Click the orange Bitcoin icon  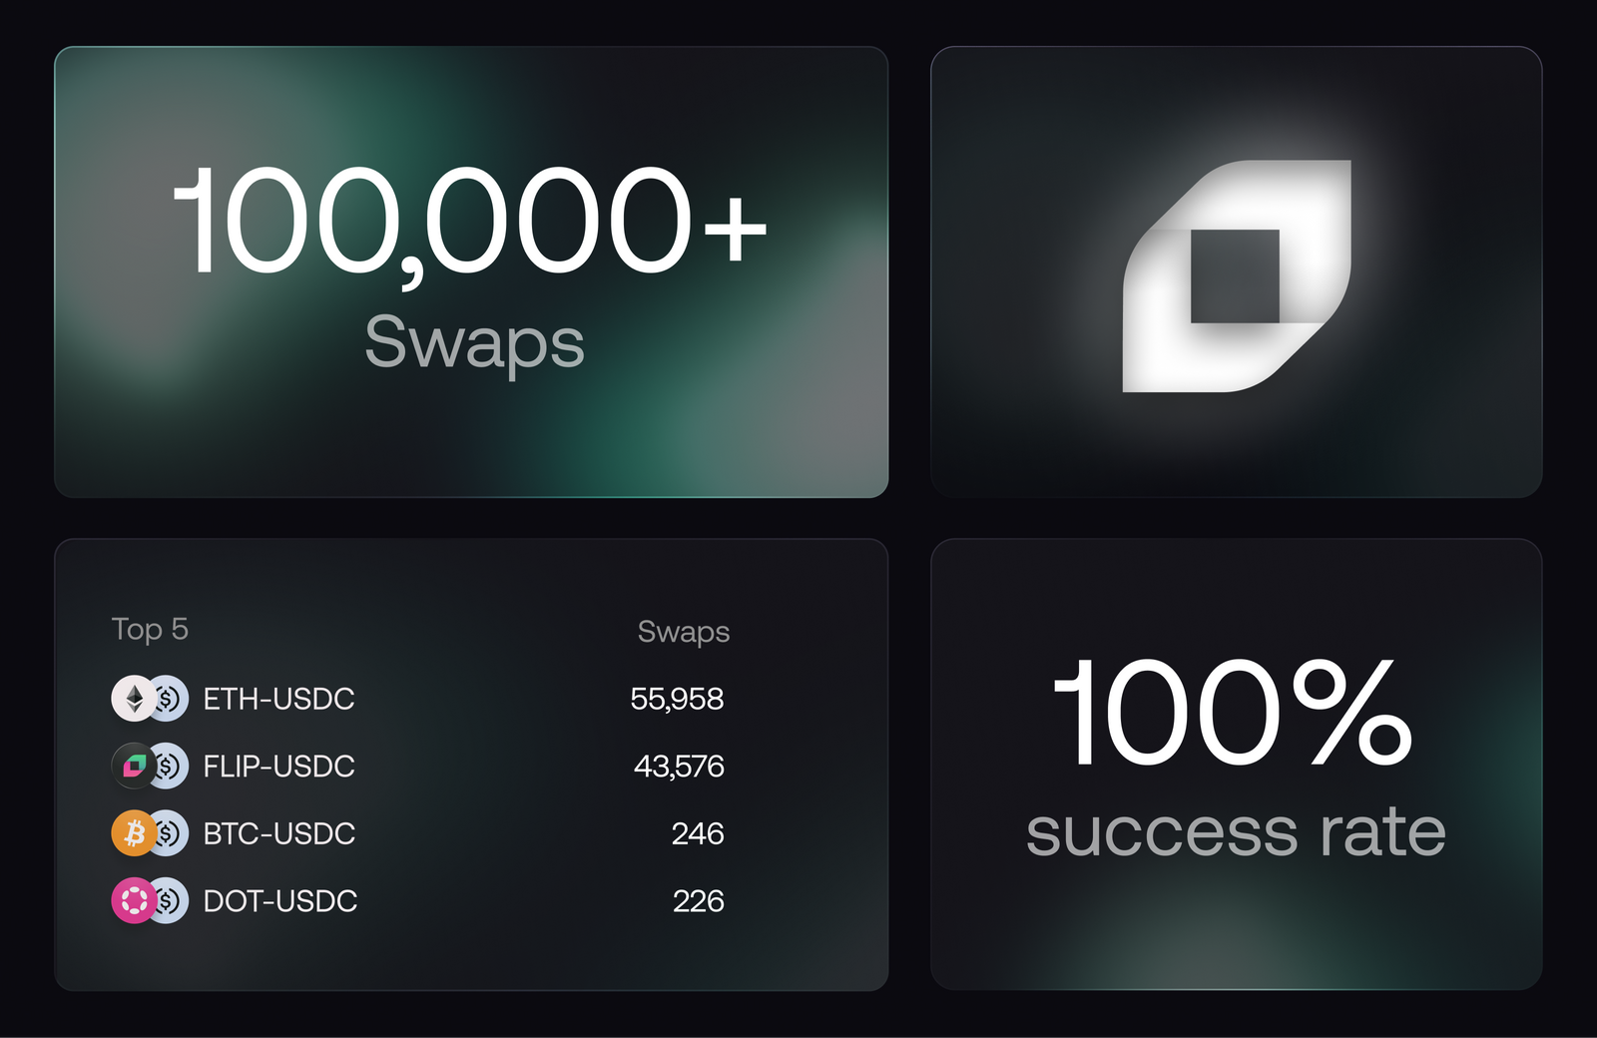pyautogui.click(x=134, y=833)
